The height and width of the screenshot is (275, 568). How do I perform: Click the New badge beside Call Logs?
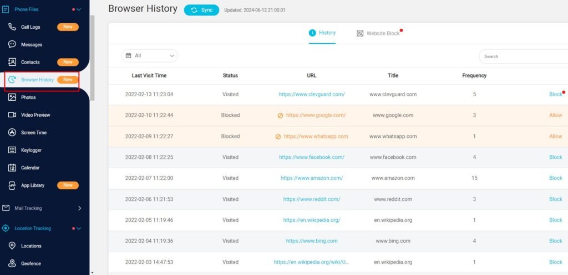click(x=68, y=27)
